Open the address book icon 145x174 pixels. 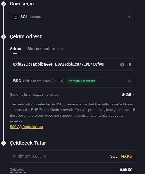click(129, 65)
